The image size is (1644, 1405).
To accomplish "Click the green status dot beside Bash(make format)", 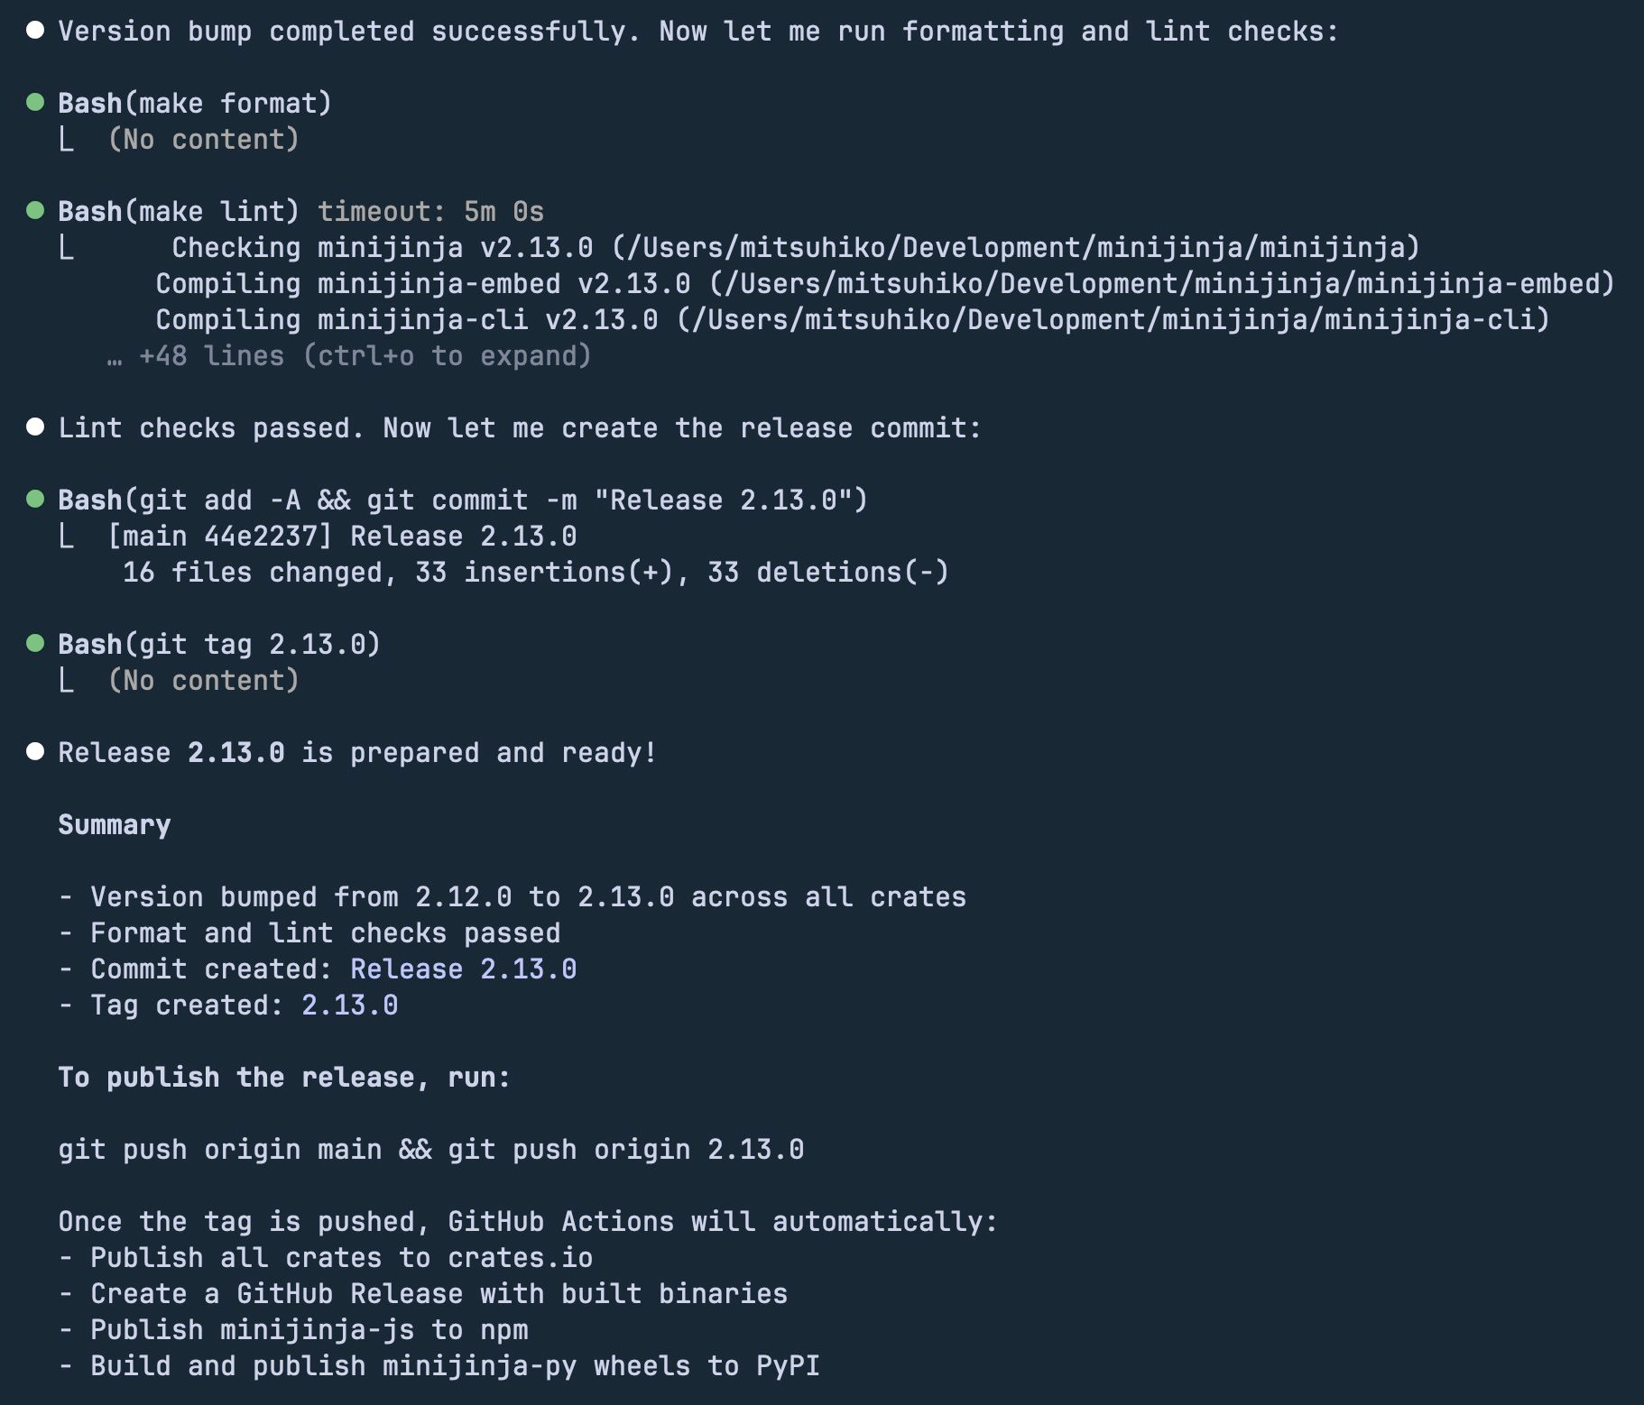I will (35, 102).
